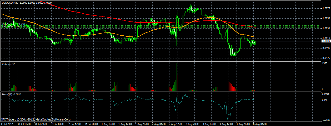
Task: Click the 1.0015 price scale label
Action: 326,38
